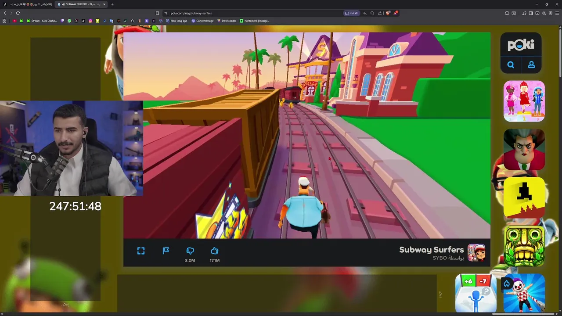Open the Instagram bookmark icon
This screenshot has height=316, width=562.
(x=90, y=21)
